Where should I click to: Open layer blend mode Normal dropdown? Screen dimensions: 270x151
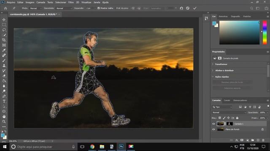coord(229,112)
